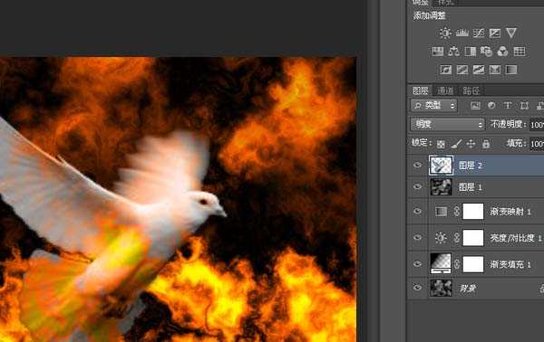The height and width of the screenshot is (342, 544).
Task: Click the lock all icon
Action: click(x=486, y=144)
